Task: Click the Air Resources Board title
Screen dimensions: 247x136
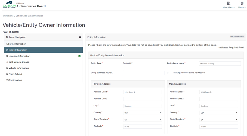Action: (x=31, y=6)
